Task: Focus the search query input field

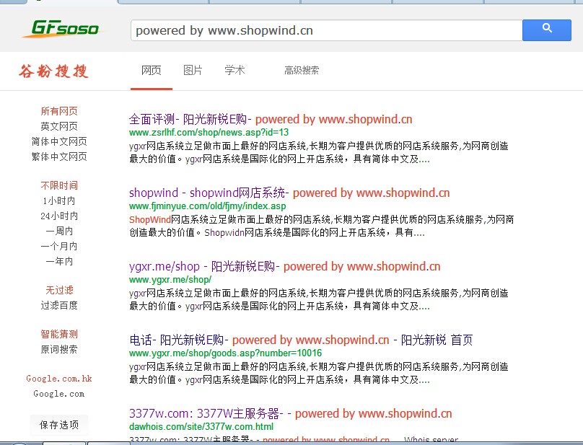Action: pyautogui.click(x=326, y=30)
